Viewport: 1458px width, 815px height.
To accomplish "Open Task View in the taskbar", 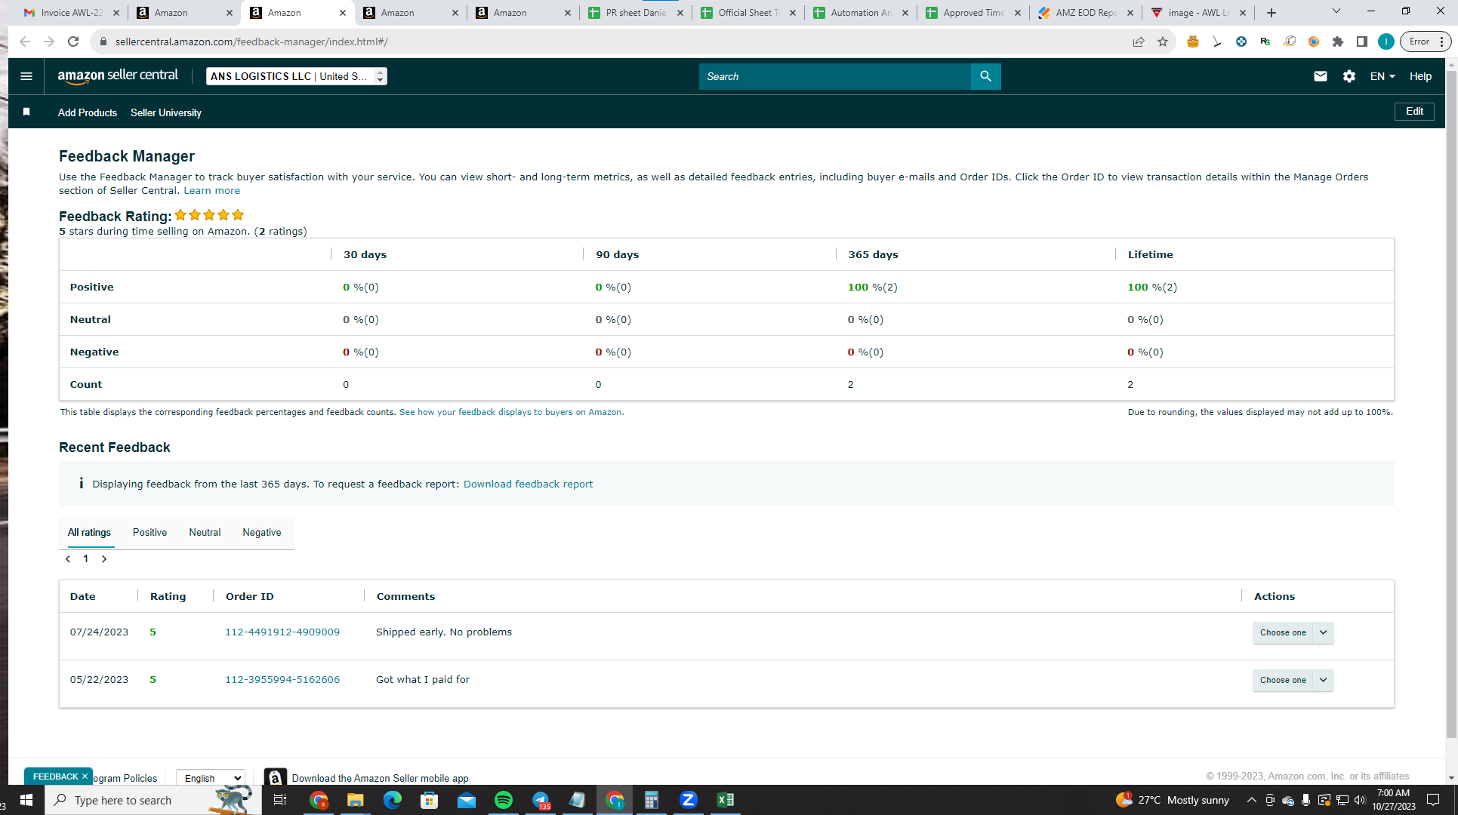I will pos(280,800).
